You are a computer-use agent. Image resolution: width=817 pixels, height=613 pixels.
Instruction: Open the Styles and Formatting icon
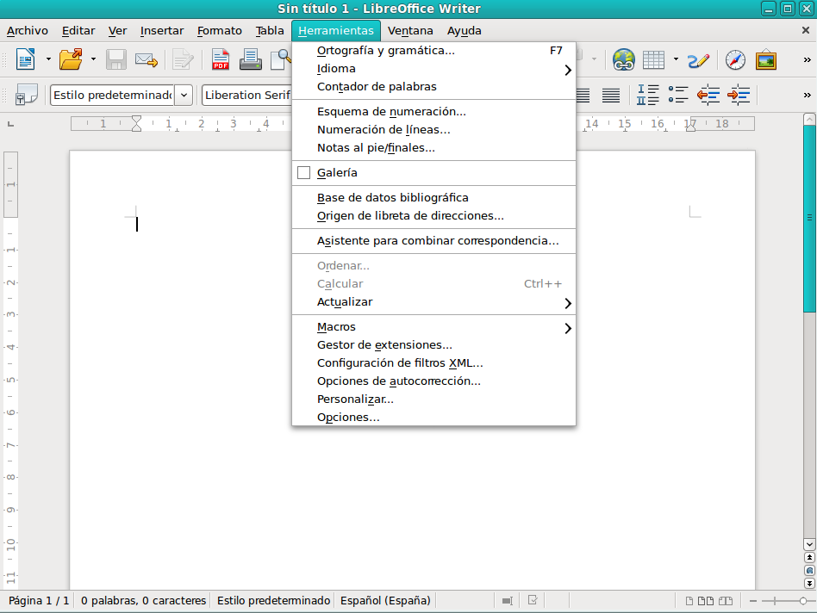click(x=27, y=95)
